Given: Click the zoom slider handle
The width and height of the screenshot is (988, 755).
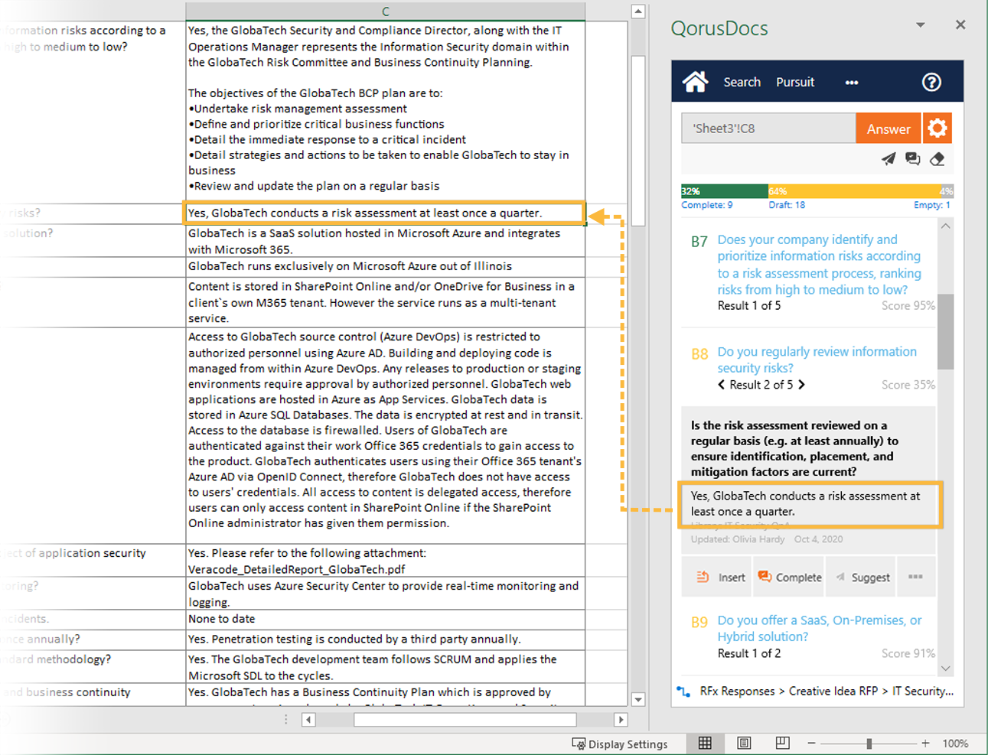Looking at the screenshot, I should (869, 743).
